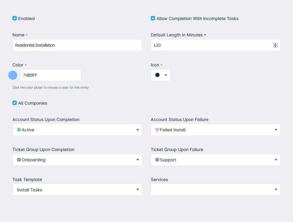Toggle Allow Completion With Incomplete Tasks checkbox
The height and width of the screenshot is (222, 293).
(x=153, y=18)
